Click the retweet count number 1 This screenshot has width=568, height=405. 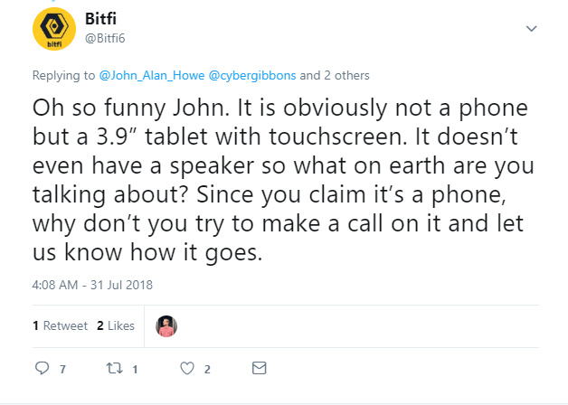click(135, 370)
